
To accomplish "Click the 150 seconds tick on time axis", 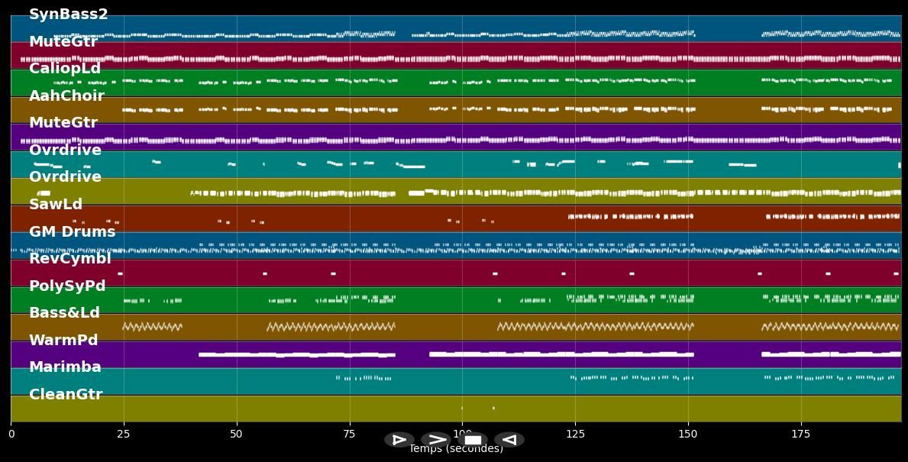I will click(x=688, y=435).
